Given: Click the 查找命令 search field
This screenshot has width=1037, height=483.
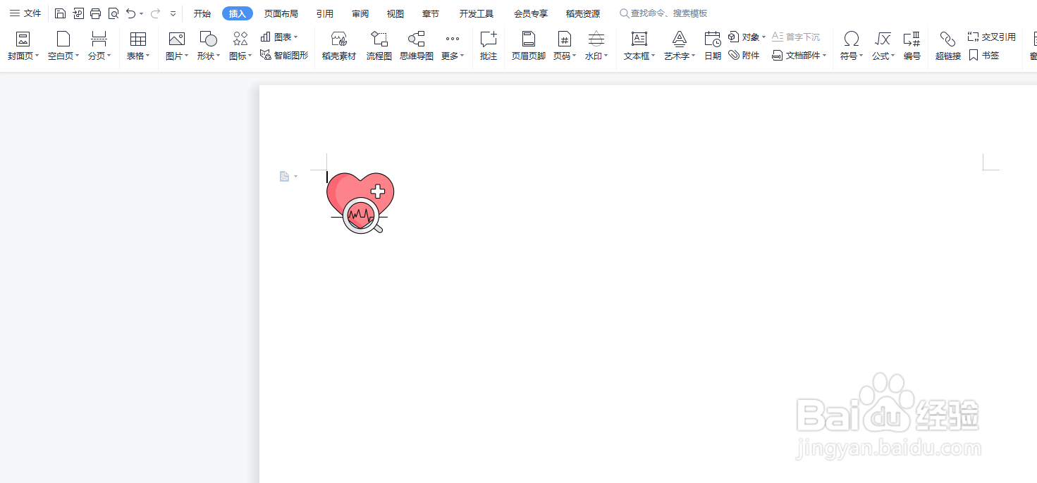Looking at the screenshot, I should click(663, 13).
